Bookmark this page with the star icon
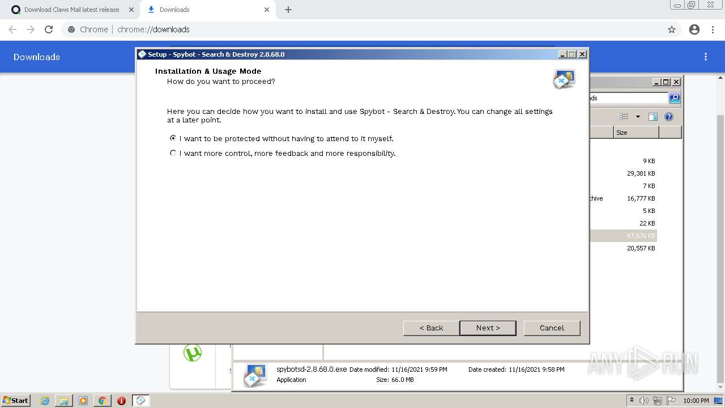 [672, 29]
